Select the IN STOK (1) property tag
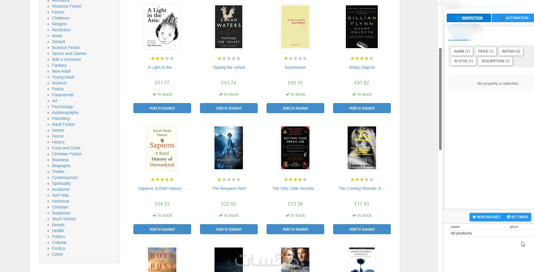 click(464, 61)
